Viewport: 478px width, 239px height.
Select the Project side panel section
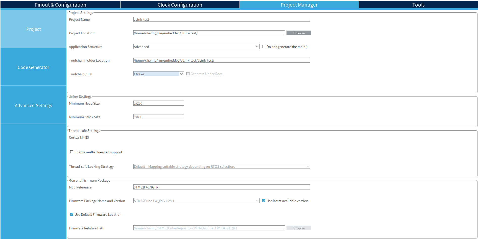[x=33, y=29]
